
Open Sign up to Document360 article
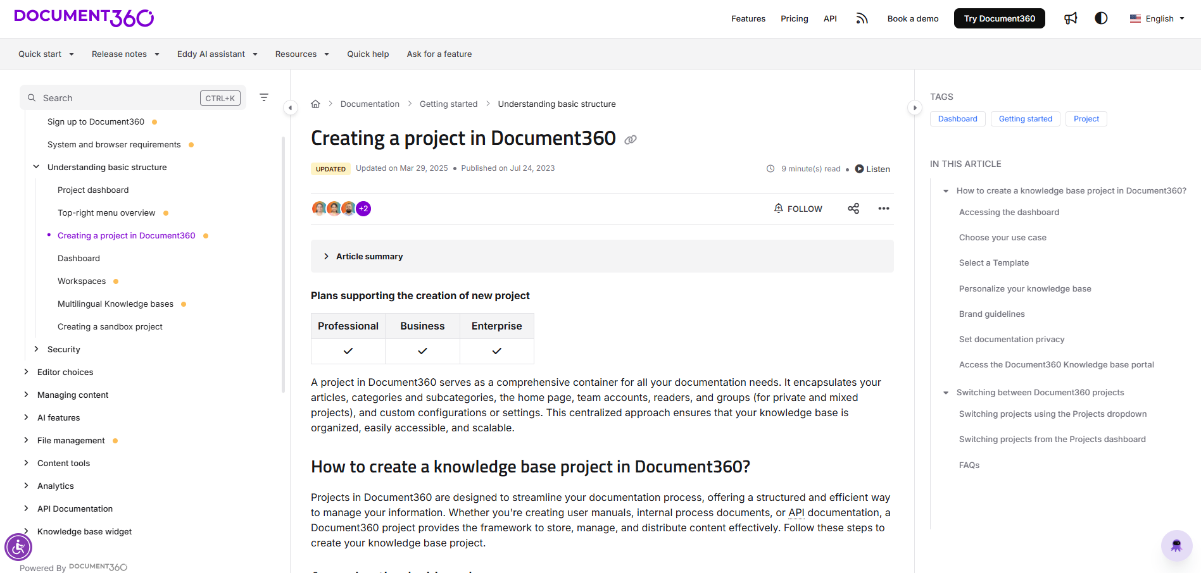click(96, 121)
